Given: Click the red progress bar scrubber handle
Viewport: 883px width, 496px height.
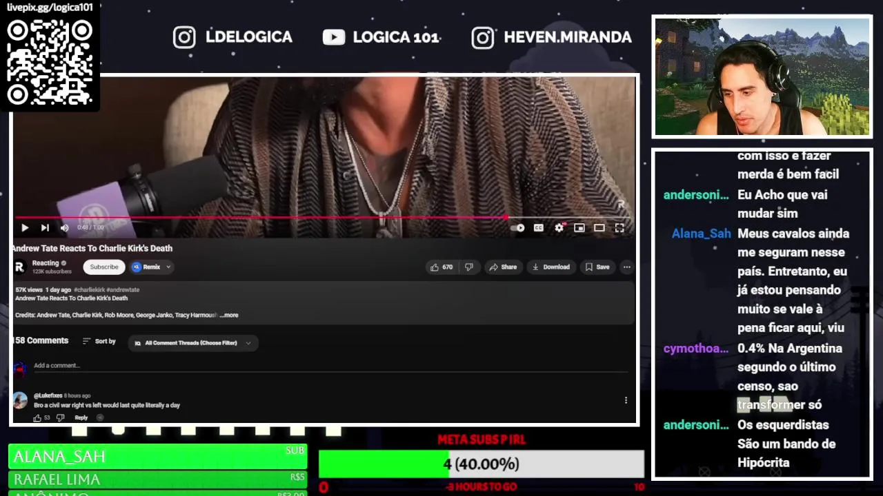Looking at the screenshot, I should coord(507,217).
